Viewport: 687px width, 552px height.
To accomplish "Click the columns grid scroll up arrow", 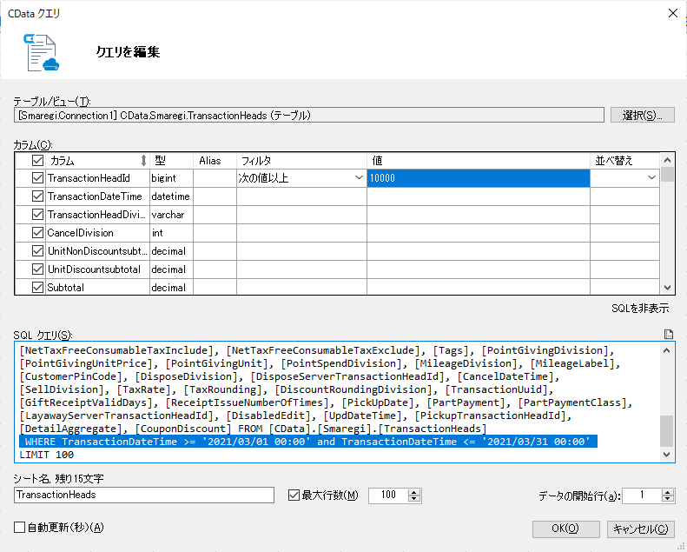I will point(667,160).
